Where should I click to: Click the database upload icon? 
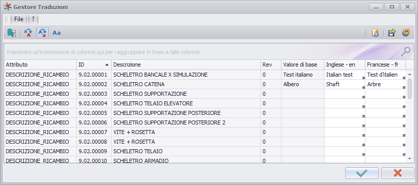[376, 33]
